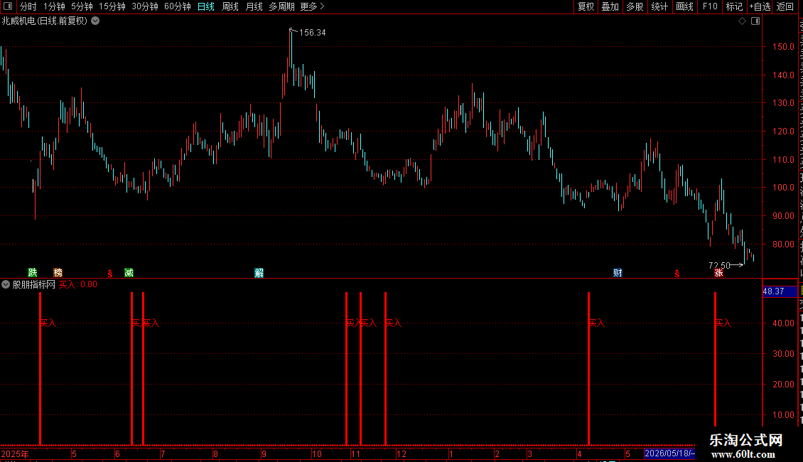Open the 统计 statistics tool

659,6
